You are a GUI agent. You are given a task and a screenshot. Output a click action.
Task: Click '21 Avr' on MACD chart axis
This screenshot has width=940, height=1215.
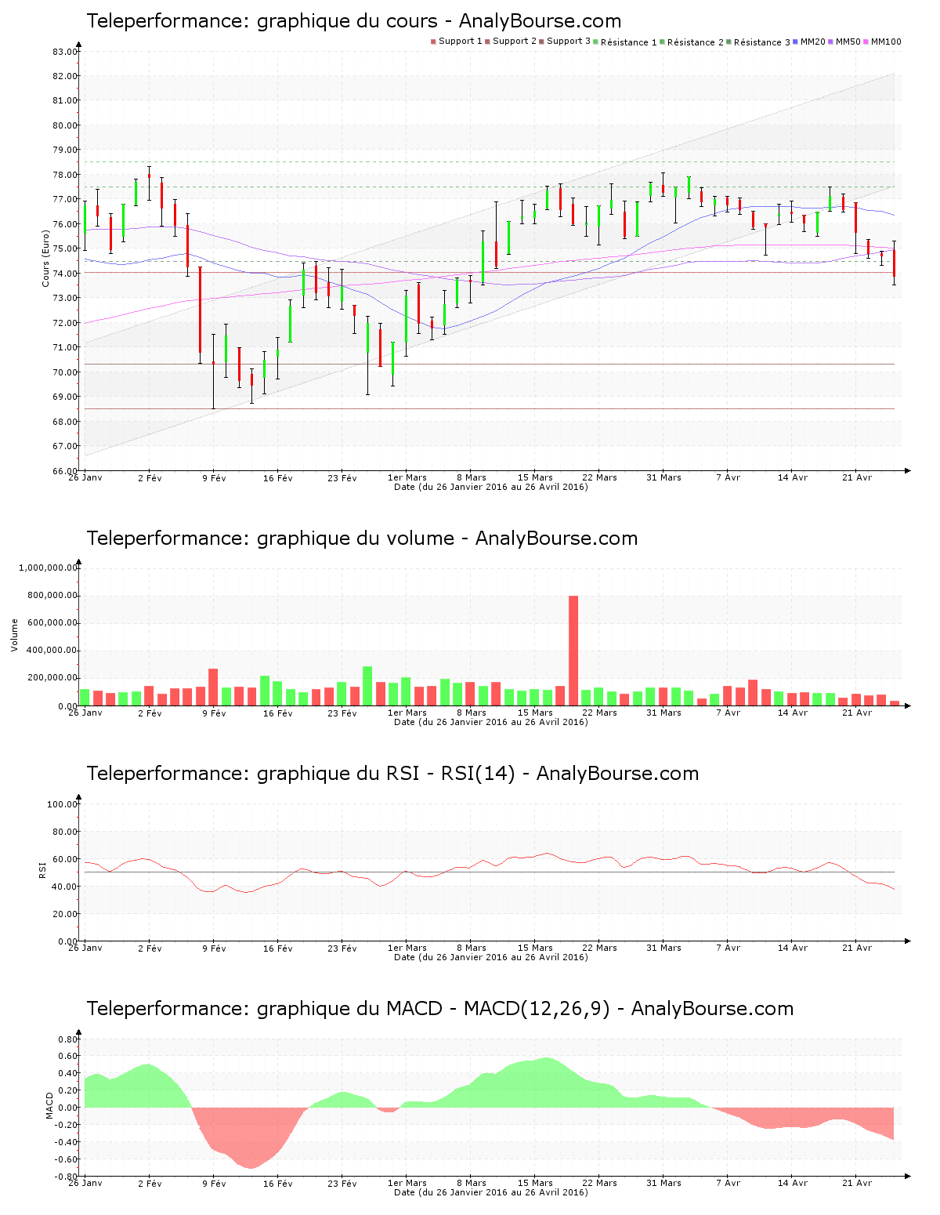click(857, 1183)
